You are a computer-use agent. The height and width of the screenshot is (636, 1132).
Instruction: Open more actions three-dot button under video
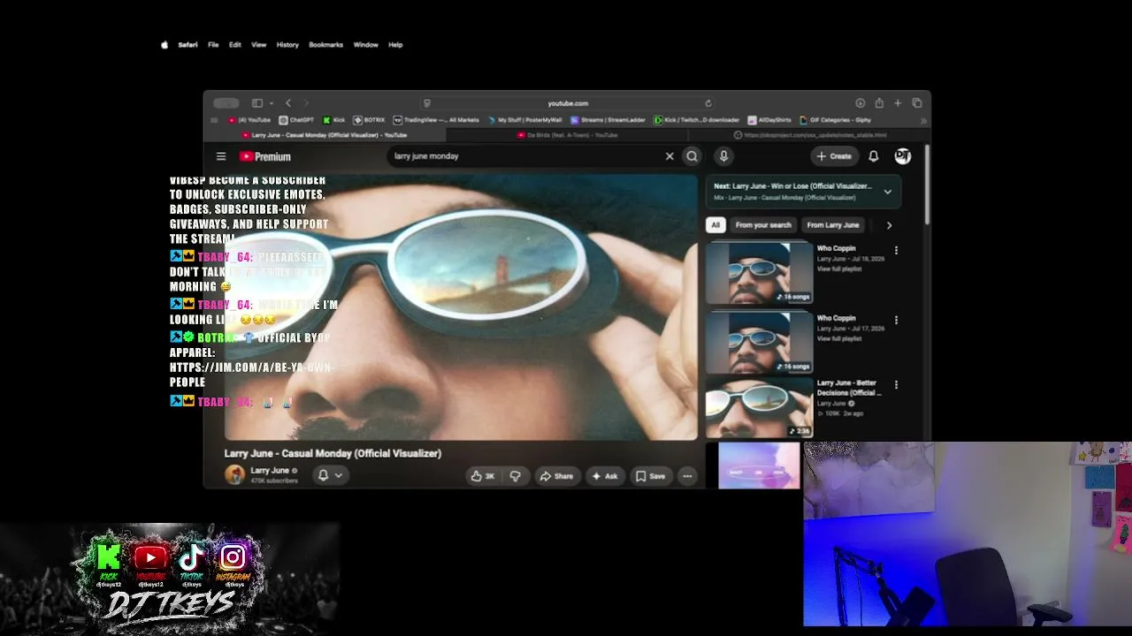[x=687, y=476]
